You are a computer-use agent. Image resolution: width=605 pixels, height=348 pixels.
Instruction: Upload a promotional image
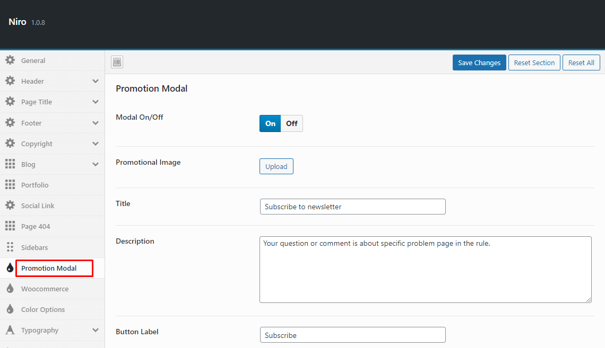[276, 166]
